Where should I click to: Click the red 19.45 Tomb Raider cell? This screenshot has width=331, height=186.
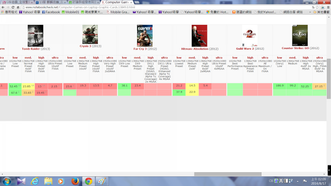pos(41,93)
